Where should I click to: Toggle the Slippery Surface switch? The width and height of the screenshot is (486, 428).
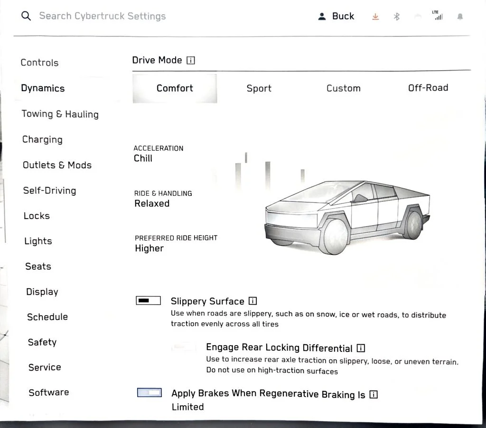click(149, 300)
